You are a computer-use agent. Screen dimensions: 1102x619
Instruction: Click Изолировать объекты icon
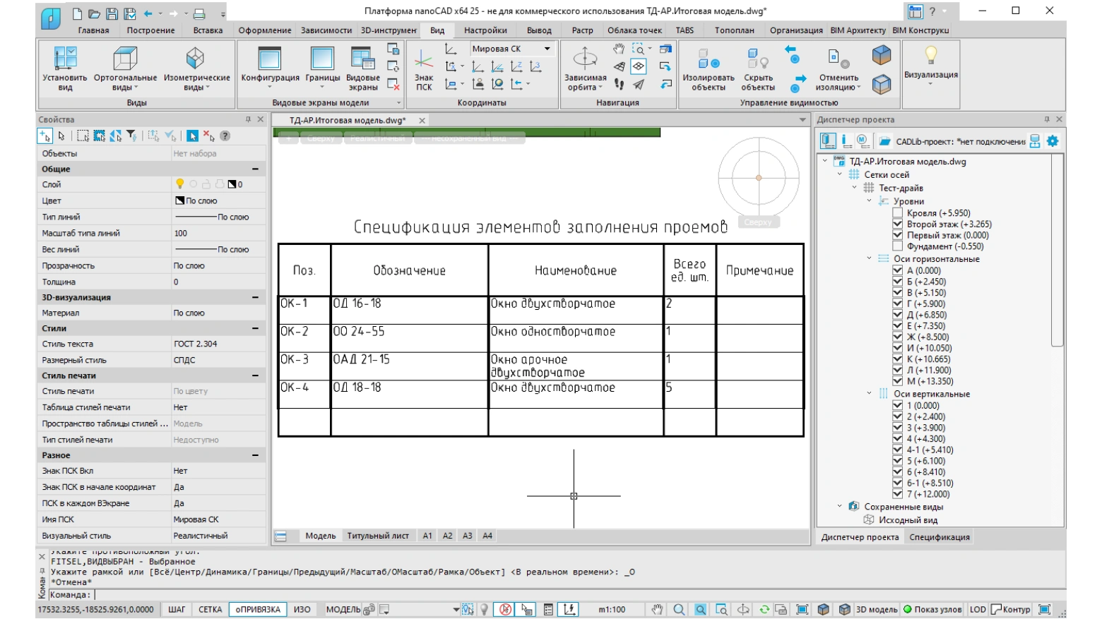point(709,59)
